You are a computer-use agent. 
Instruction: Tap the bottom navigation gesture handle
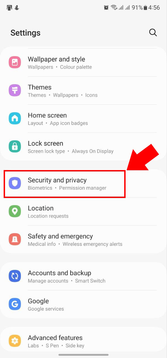tap(83, 355)
